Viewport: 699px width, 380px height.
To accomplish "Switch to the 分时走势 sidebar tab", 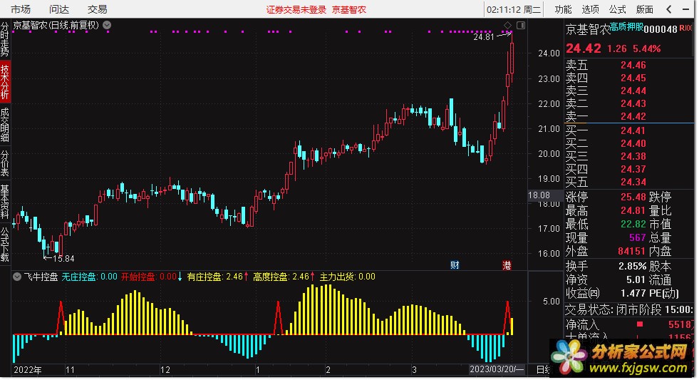I will (x=5, y=40).
